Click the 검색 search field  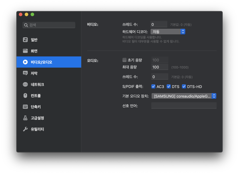[x=49, y=25]
